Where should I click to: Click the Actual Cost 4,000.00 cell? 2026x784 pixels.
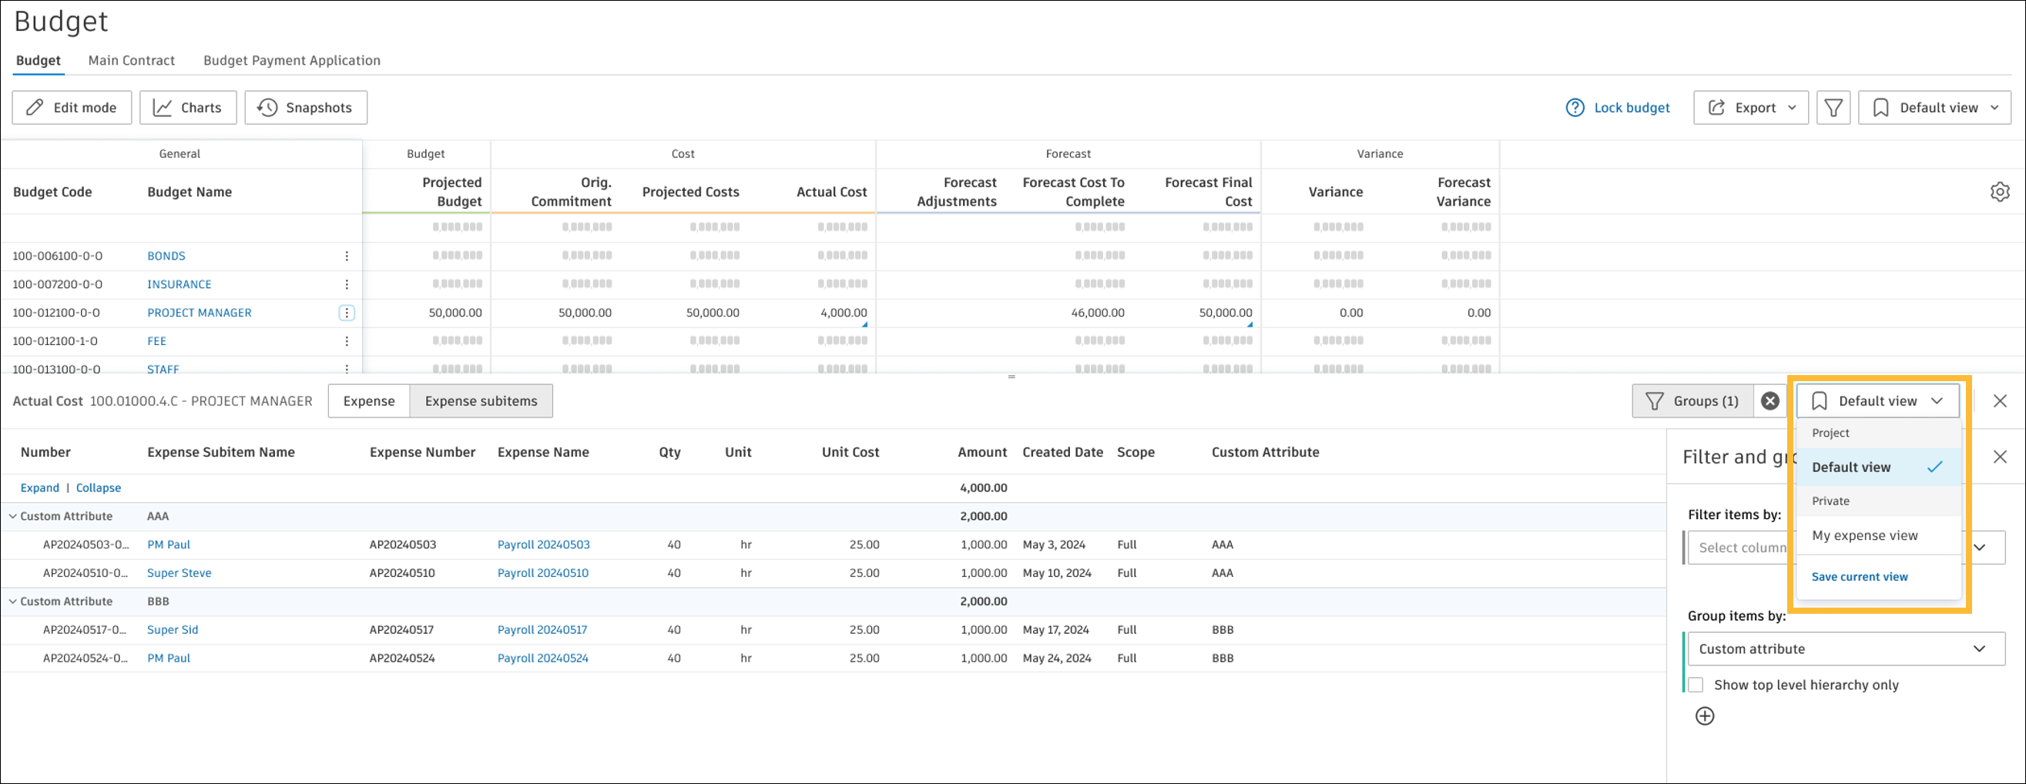tap(843, 313)
